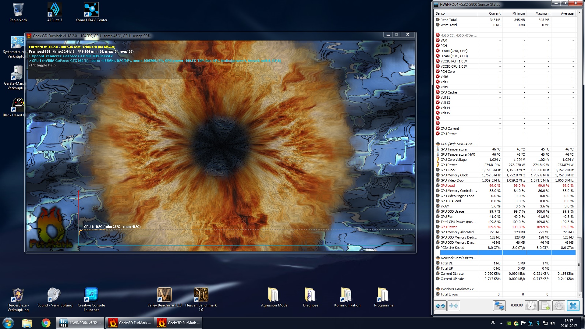Open the remote network monitoring icon

(x=499, y=306)
